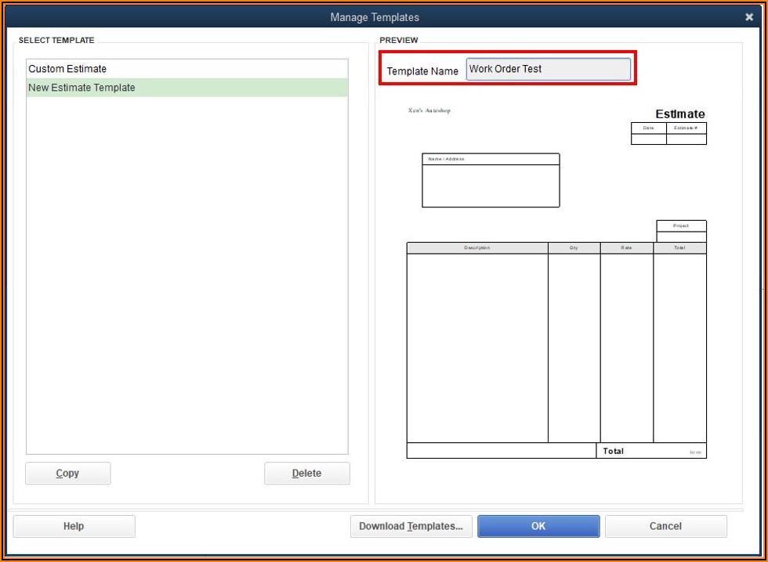Open Help for Manage Templates
The width and height of the screenshot is (768, 562).
pyautogui.click(x=74, y=525)
